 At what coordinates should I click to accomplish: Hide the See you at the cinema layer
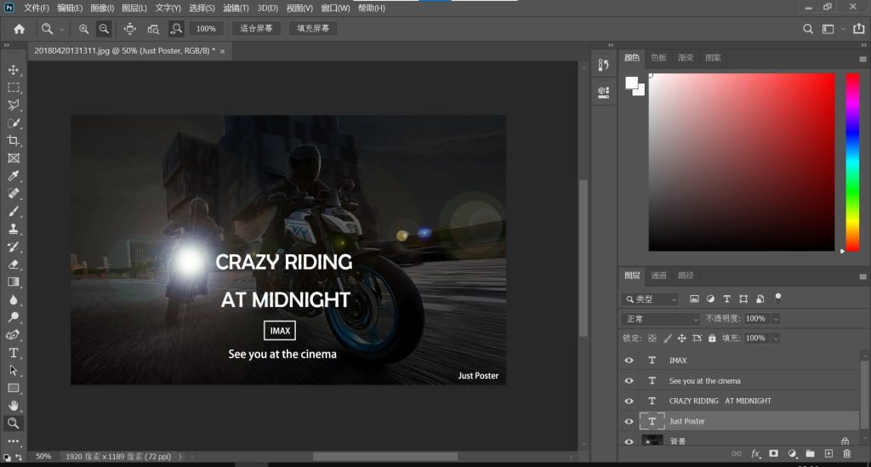click(x=629, y=381)
